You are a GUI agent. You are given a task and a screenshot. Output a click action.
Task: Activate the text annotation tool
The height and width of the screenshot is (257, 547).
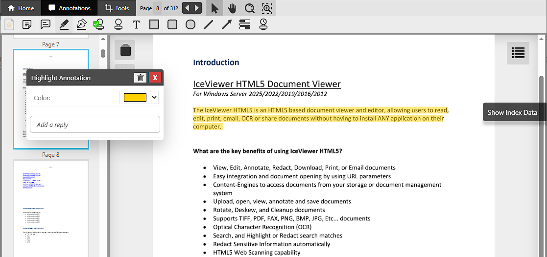click(x=136, y=24)
